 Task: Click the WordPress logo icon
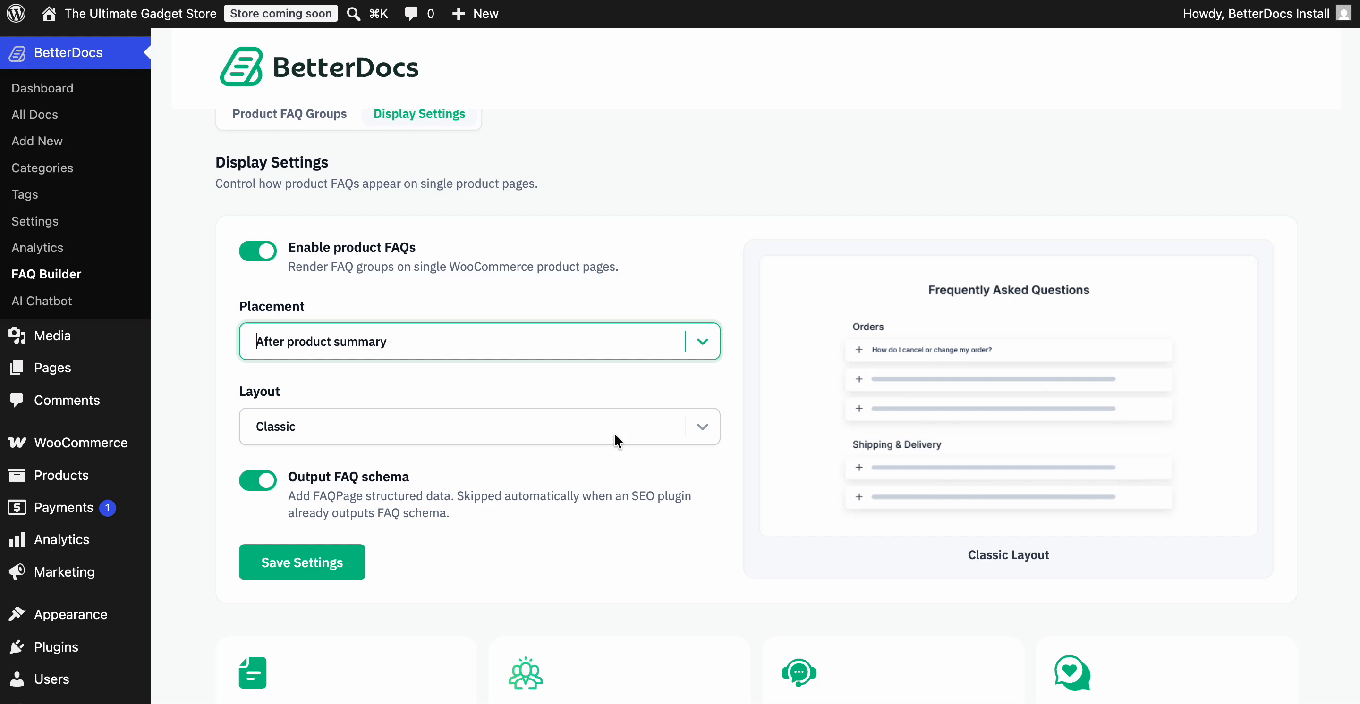click(17, 14)
